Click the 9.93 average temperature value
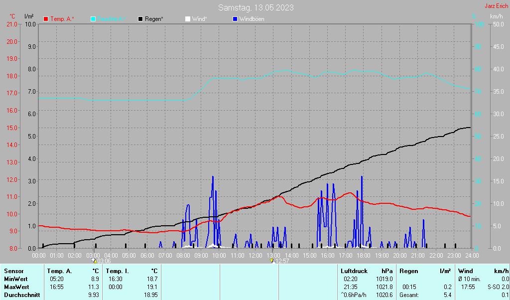510x300 pixels. coord(94,295)
